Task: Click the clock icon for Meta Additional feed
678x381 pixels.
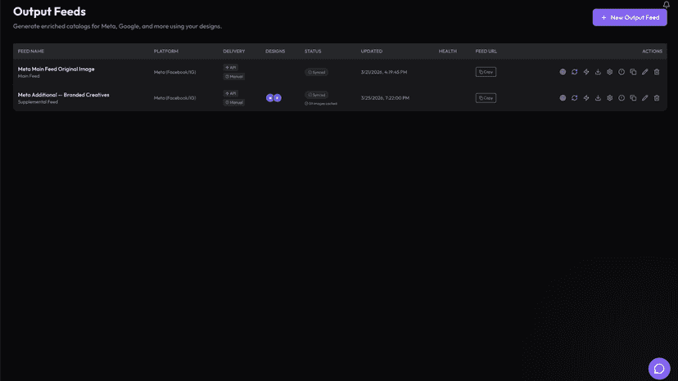Action: point(621,98)
